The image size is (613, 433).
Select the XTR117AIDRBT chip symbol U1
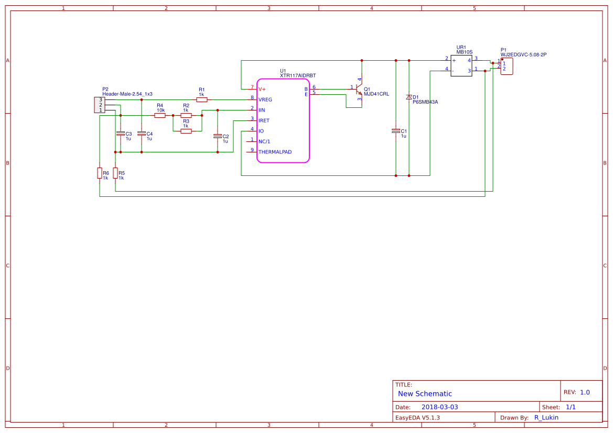pyautogui.click(x=283, y=120)
